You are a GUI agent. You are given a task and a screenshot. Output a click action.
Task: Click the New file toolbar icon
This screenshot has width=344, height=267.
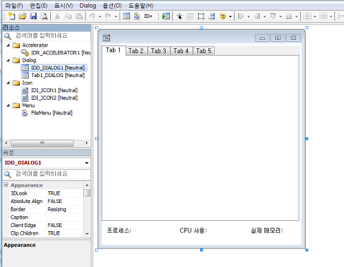(12, 16)
